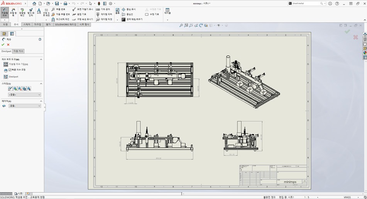Open the 레이어 dropdown showing -없음-
Image resolution: width=367 pixels, height=199 pixels.
pyautogui.click(x=25, y=106)
